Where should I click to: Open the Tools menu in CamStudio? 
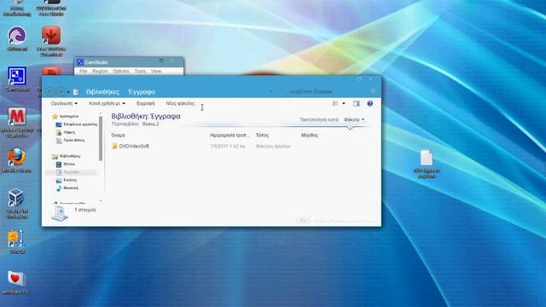point(140,71)
